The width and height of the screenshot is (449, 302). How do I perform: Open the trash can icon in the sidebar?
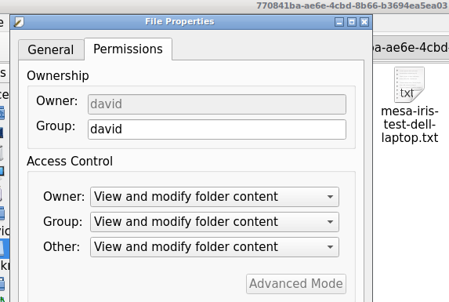click(2, 153)
